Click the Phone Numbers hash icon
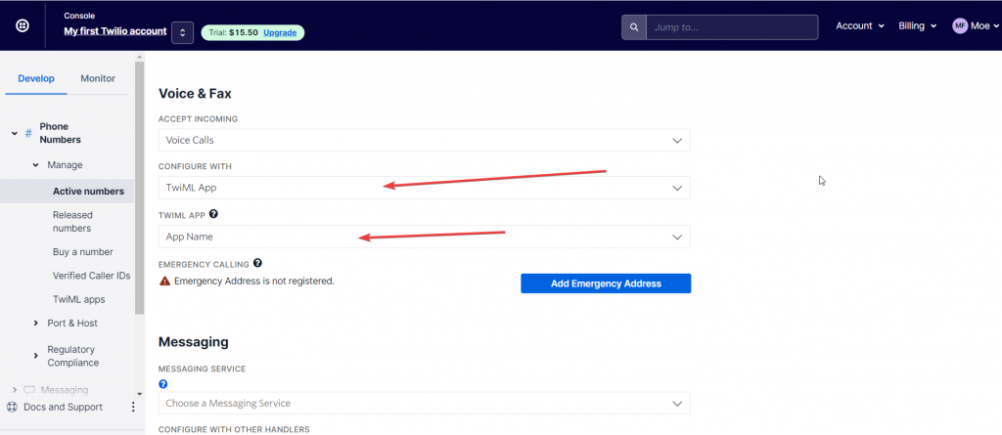Viewport: 1002px width, 435px height. point(28,133)
